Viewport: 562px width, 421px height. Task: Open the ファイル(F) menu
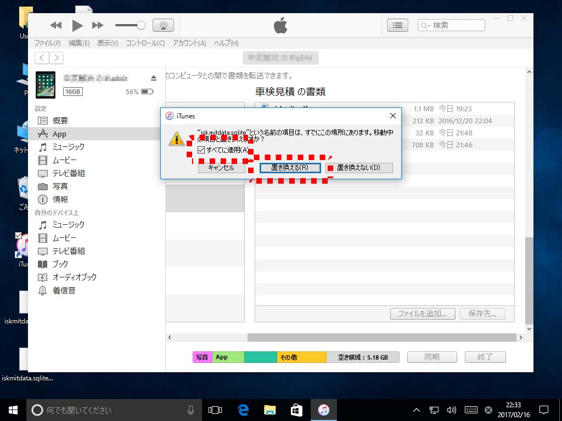[x=47, y=43]
